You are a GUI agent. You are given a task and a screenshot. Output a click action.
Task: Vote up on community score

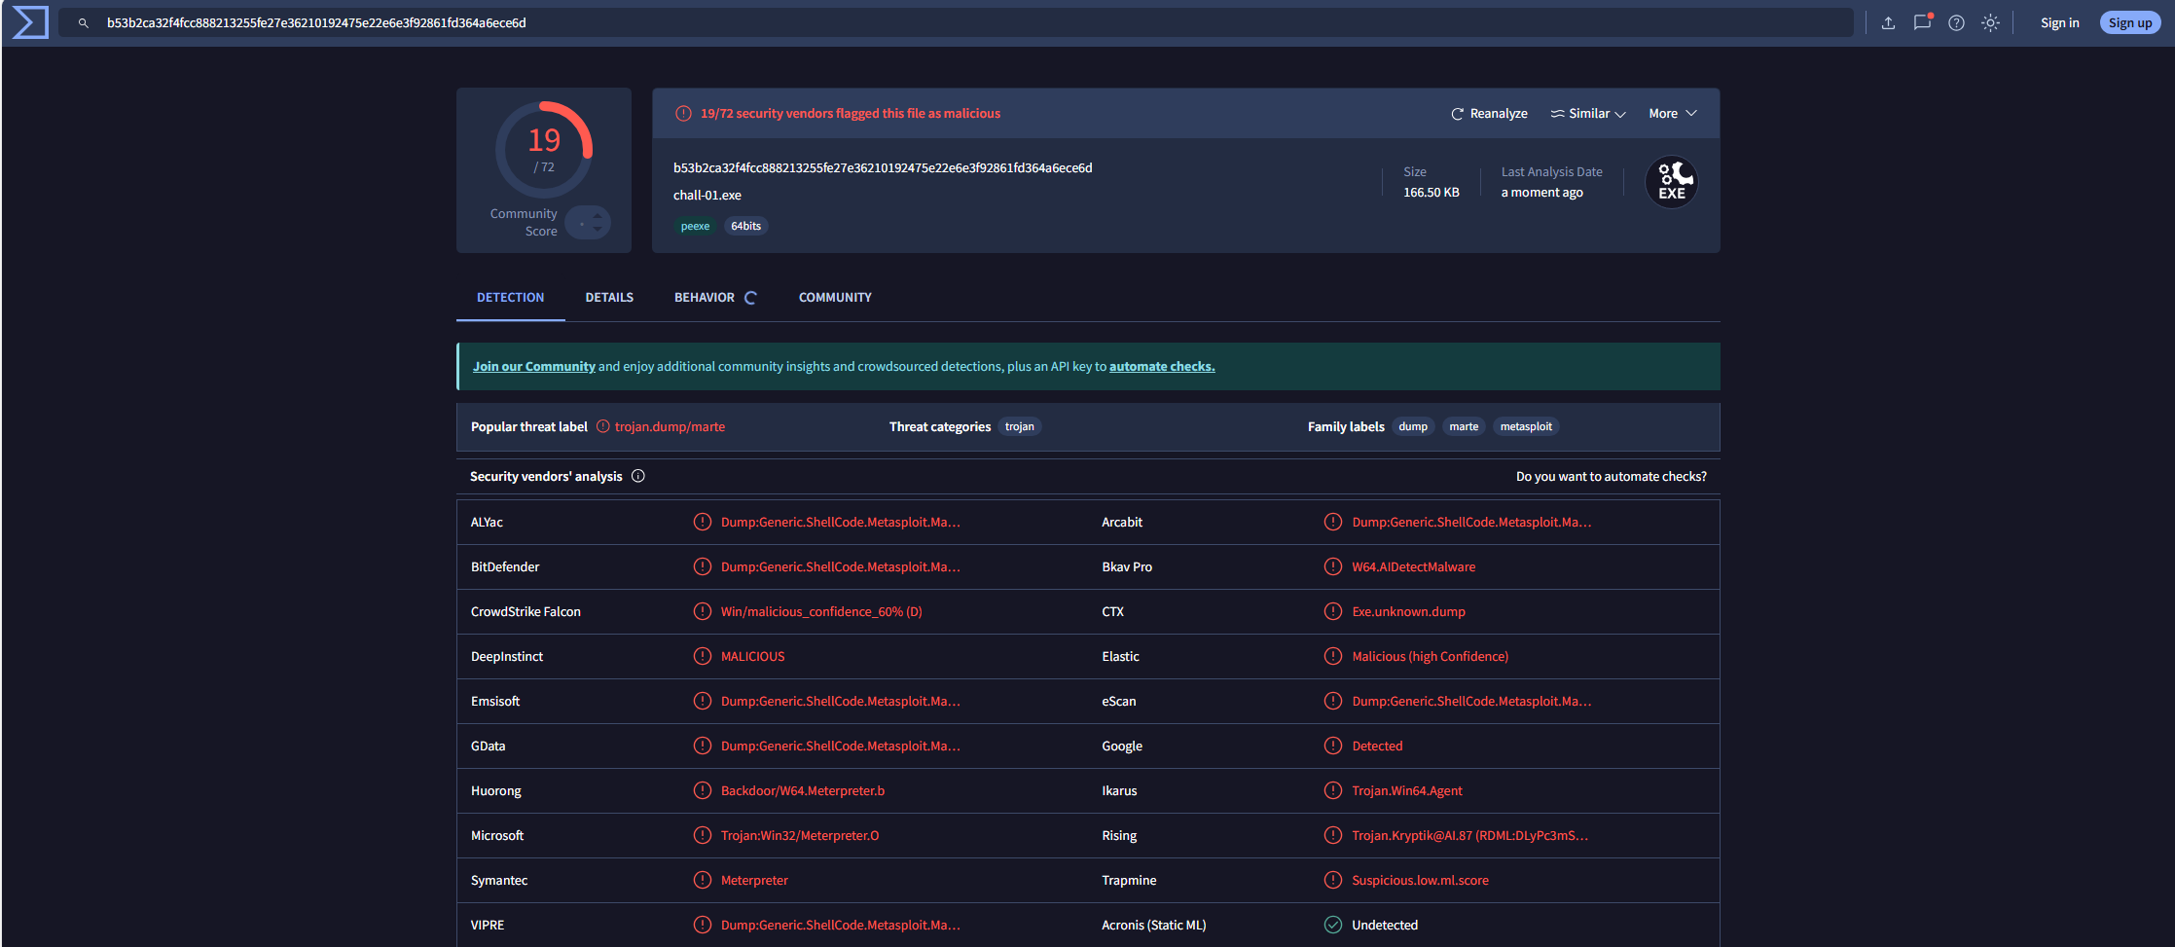[598, 215]
